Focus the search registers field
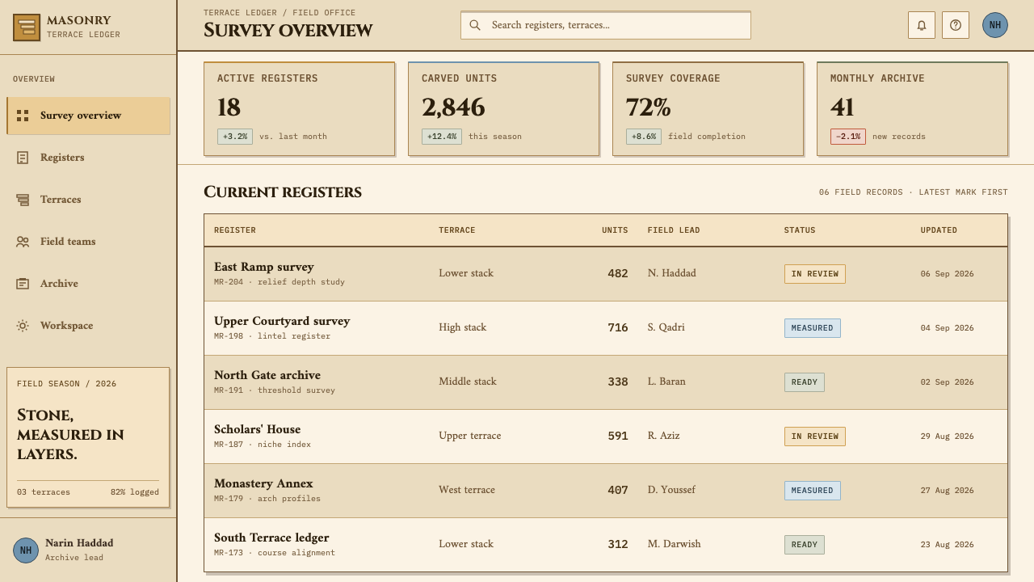Viewport: 1034px width, 582px height. point(606,25)
